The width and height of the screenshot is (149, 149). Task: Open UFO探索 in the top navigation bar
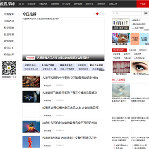coord(66,4)
